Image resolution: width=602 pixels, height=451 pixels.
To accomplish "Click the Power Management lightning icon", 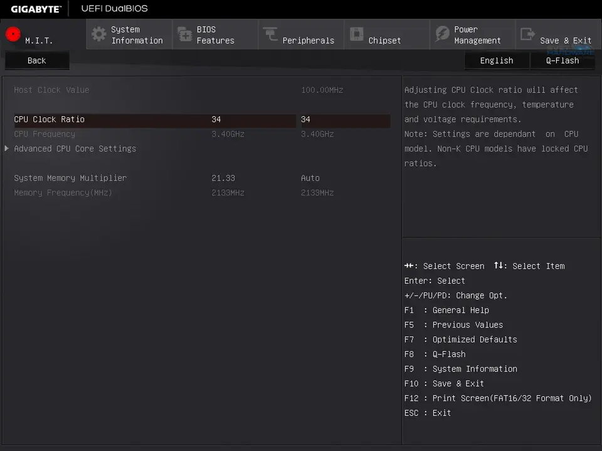I will click(x=442, y=34).
